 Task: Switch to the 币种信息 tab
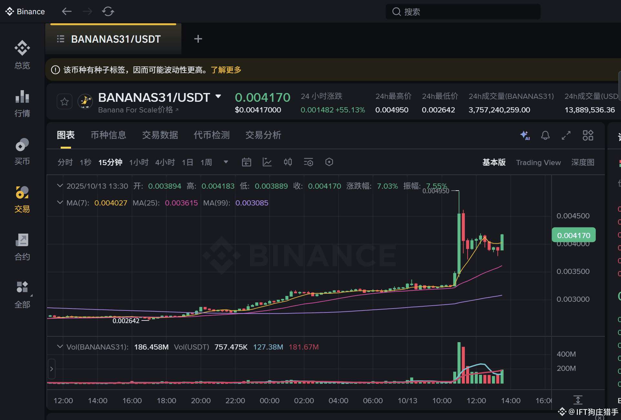[108, 135]
